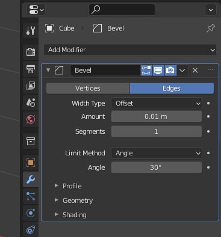Open the Object Constraint properties tab
The height and width of the screenshot is (237, 221).
point(31,230)
